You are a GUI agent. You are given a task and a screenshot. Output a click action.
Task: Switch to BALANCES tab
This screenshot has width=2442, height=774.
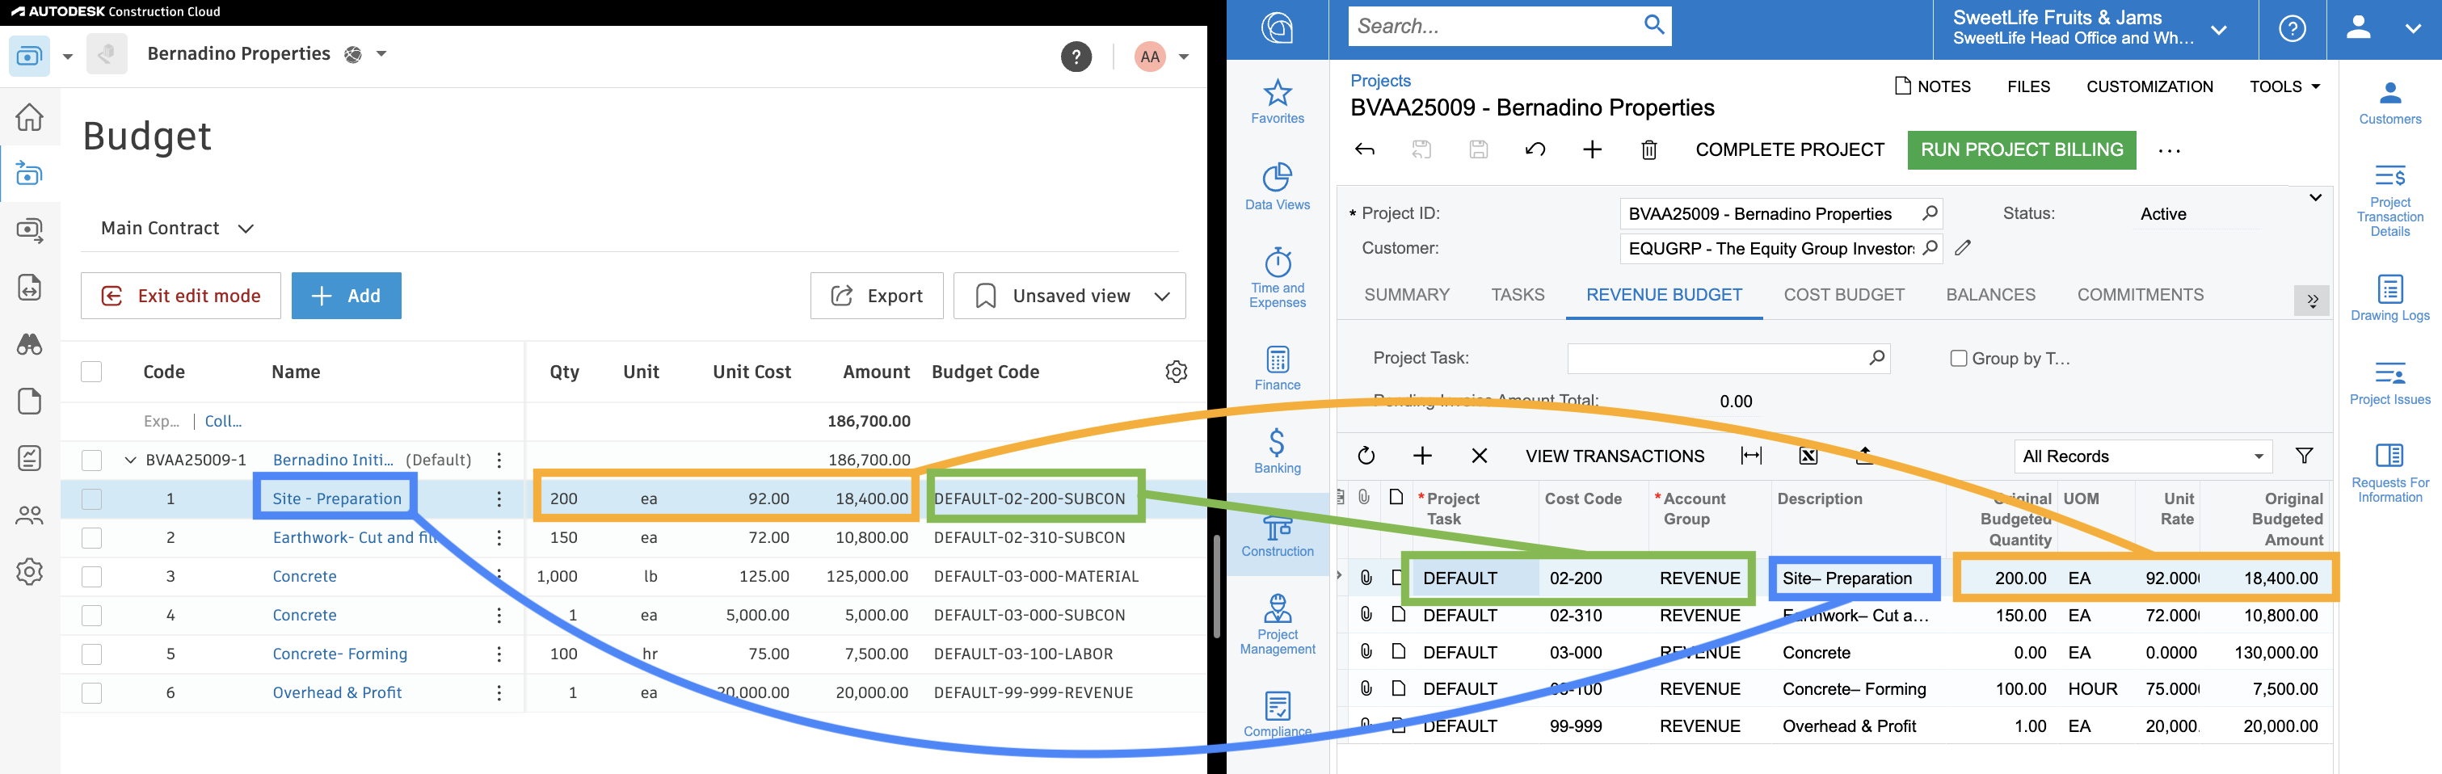[1989, 295]
